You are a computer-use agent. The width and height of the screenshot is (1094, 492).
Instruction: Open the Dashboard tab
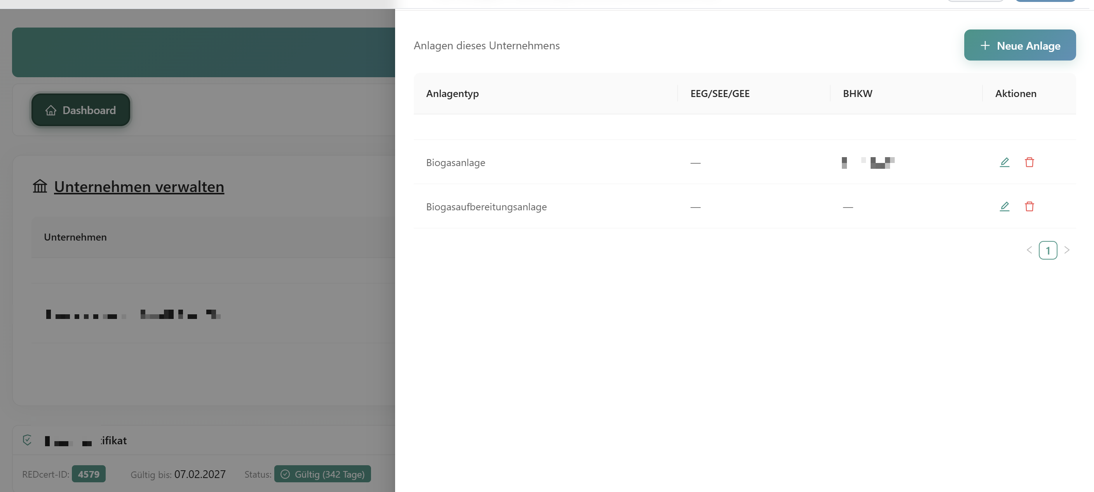coord(81,110)
